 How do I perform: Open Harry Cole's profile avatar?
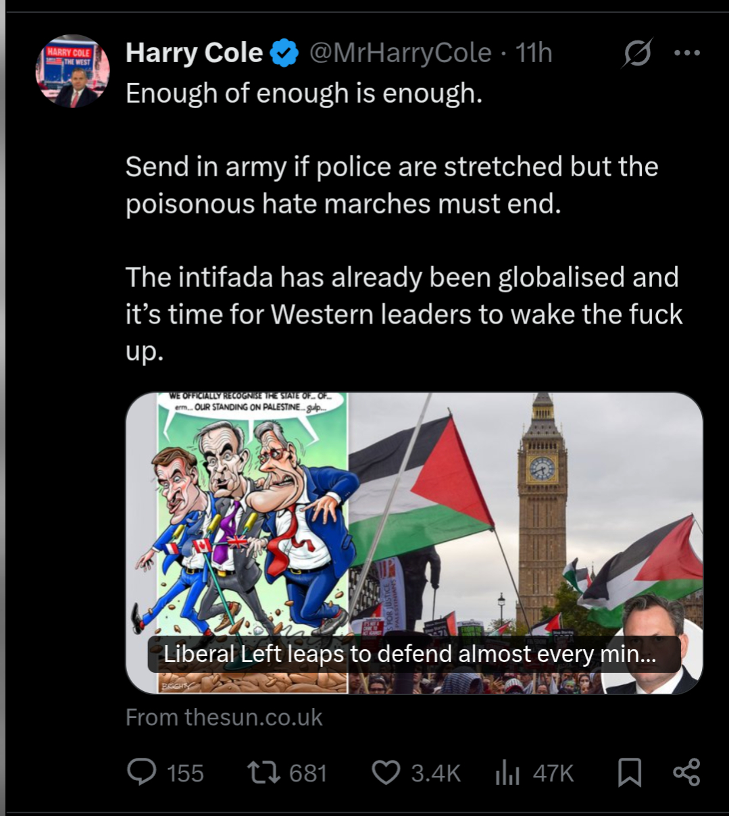click(72, 71)
